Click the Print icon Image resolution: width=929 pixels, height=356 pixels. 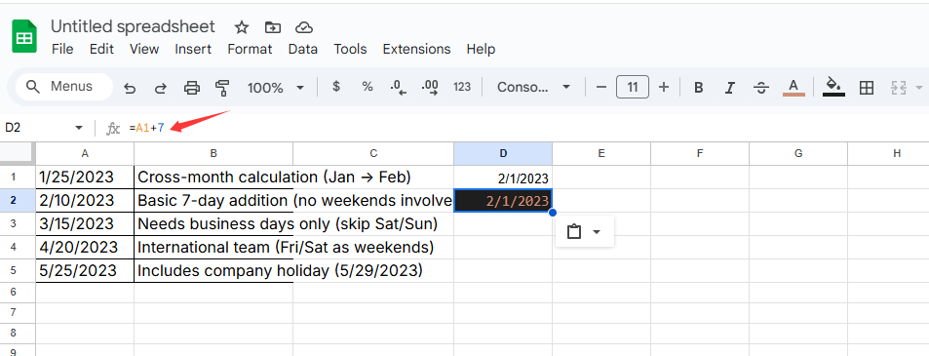pos(192,88)
